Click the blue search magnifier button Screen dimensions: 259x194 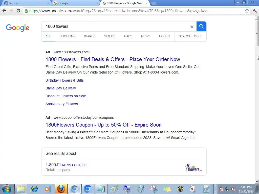click(201, 26)
